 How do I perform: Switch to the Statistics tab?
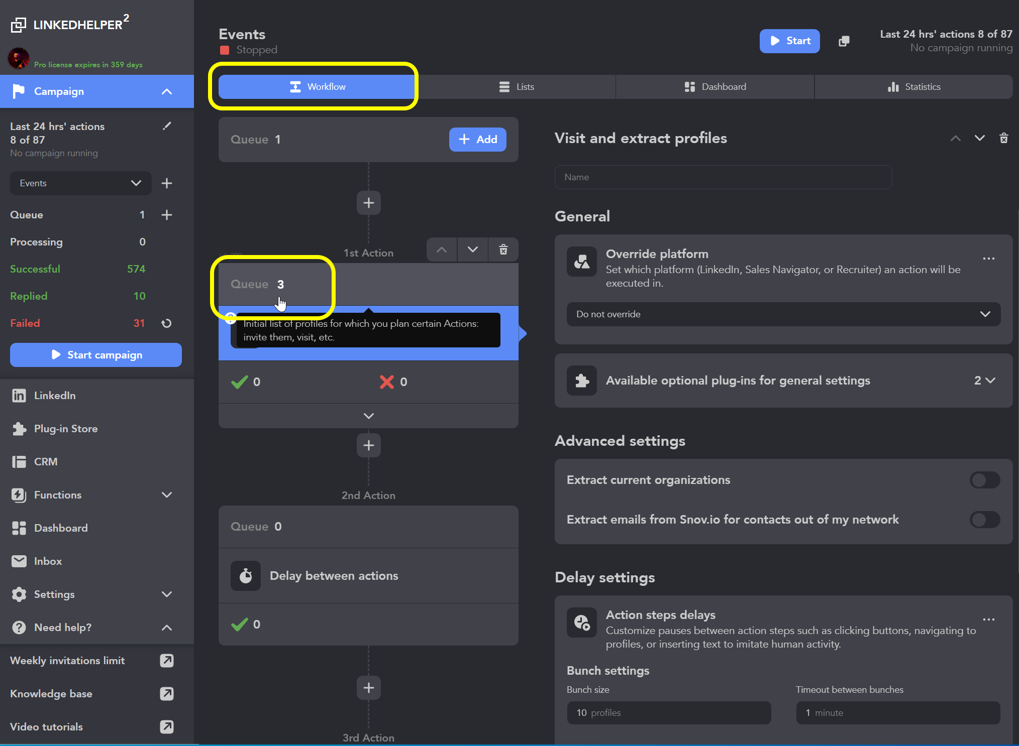[x=914, y=87]
